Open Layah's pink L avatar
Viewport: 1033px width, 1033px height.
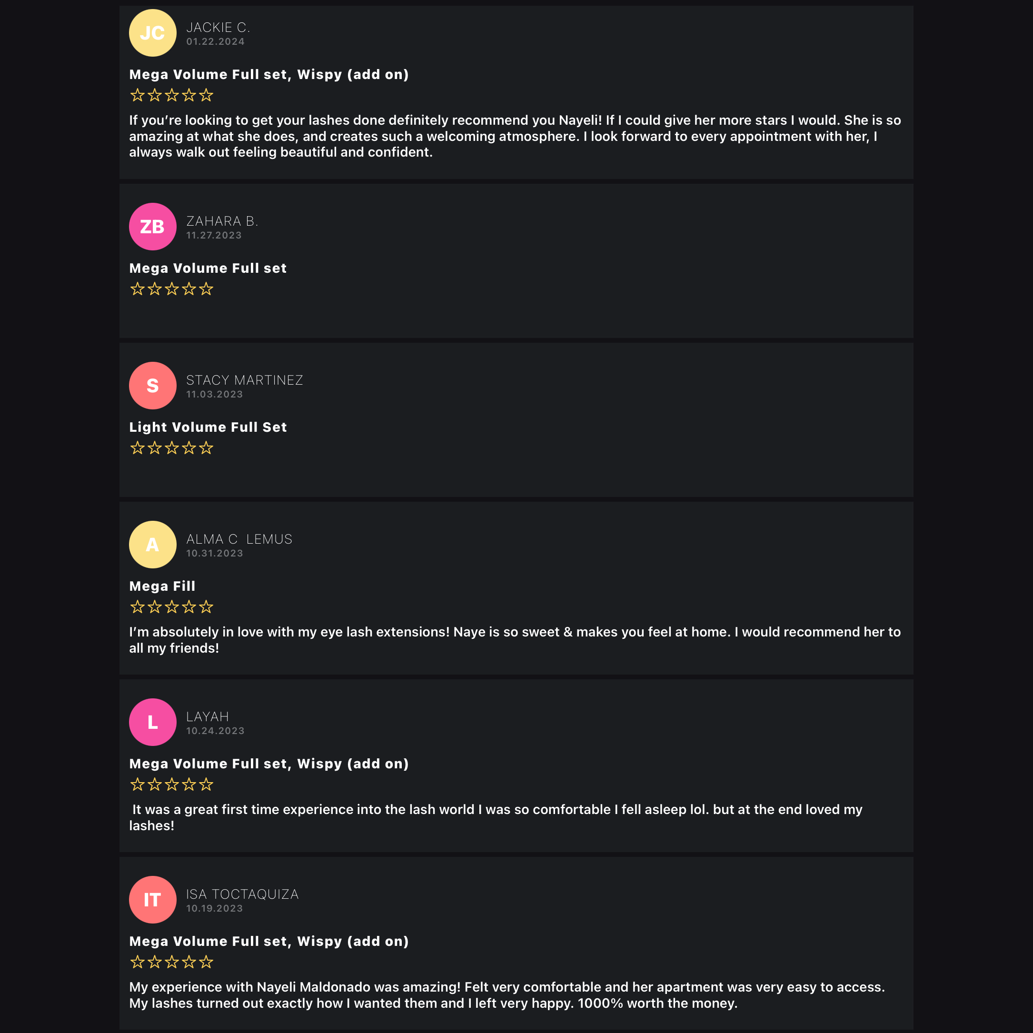(152, 722)
